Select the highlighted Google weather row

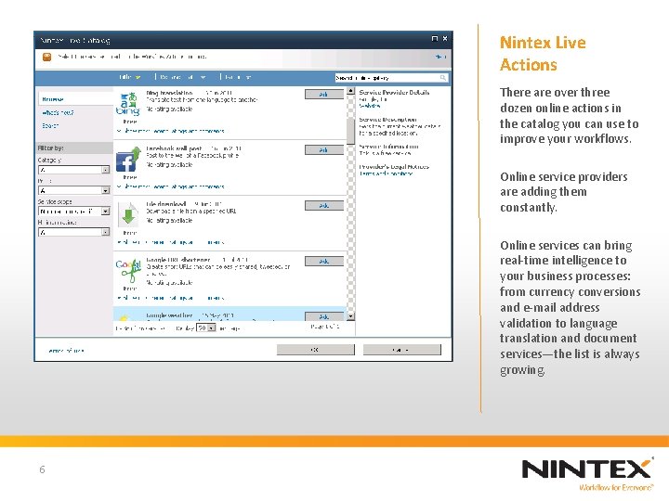pyautogui.click(x=230, y=314)
